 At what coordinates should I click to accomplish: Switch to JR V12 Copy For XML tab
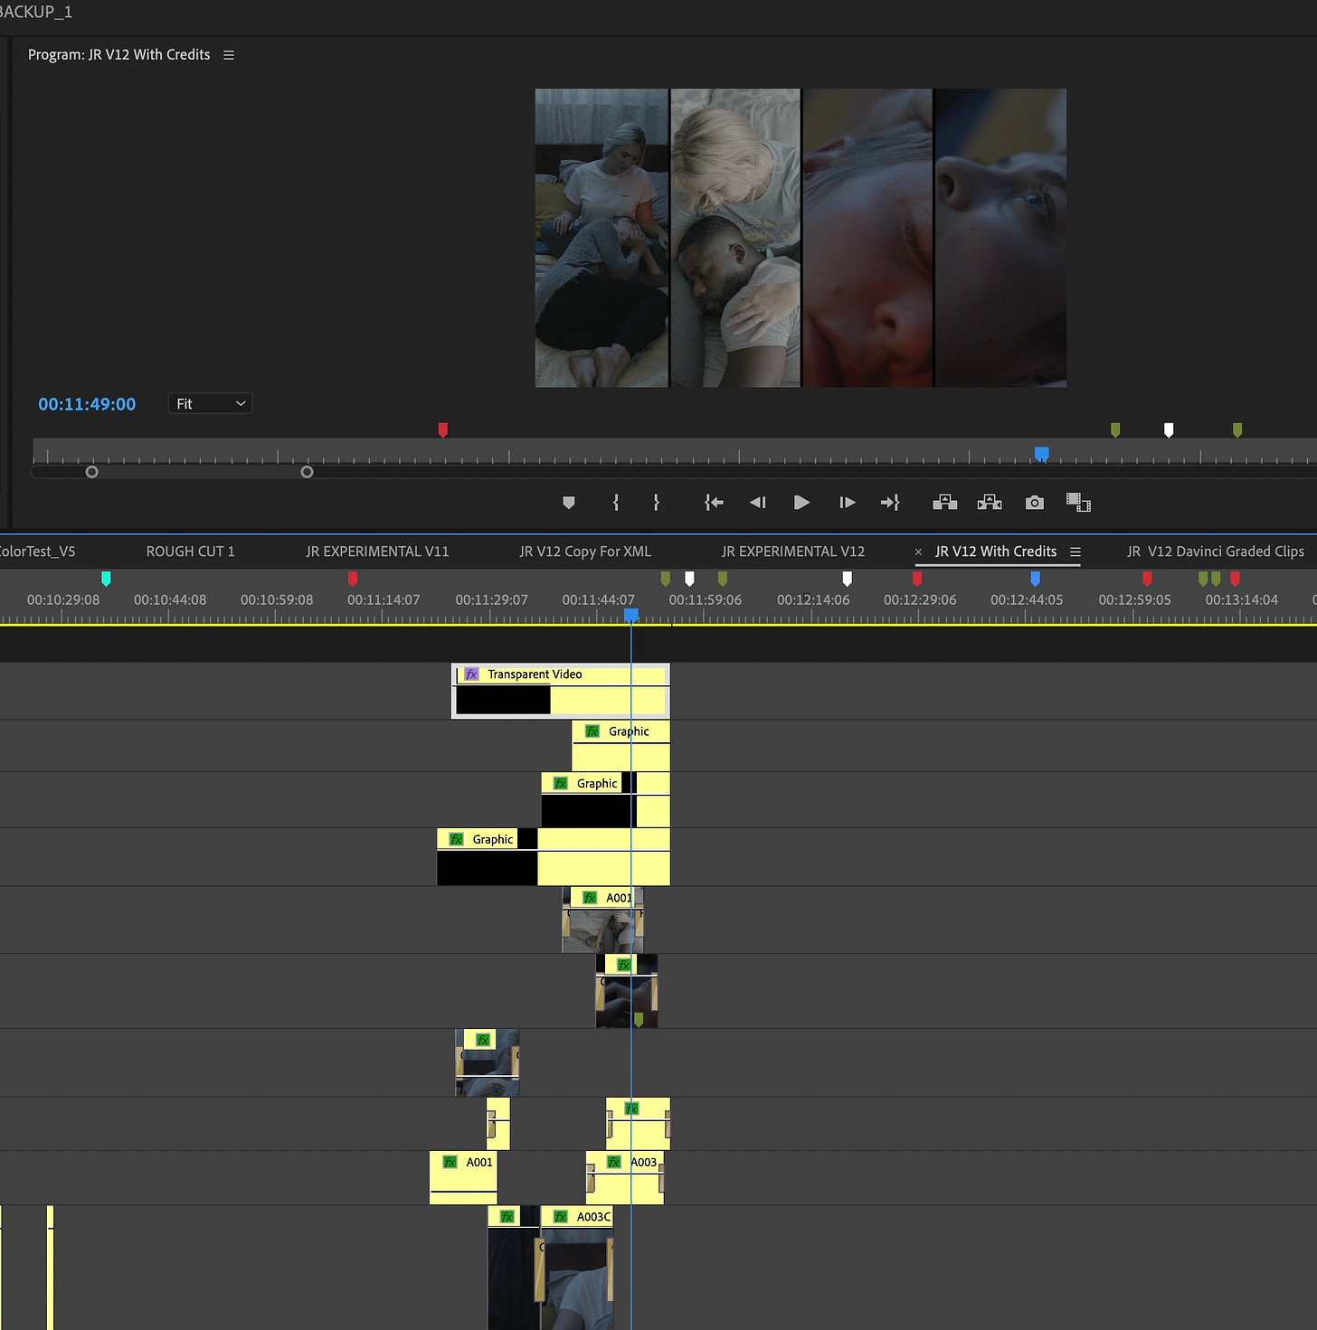[x=585, y=552]
